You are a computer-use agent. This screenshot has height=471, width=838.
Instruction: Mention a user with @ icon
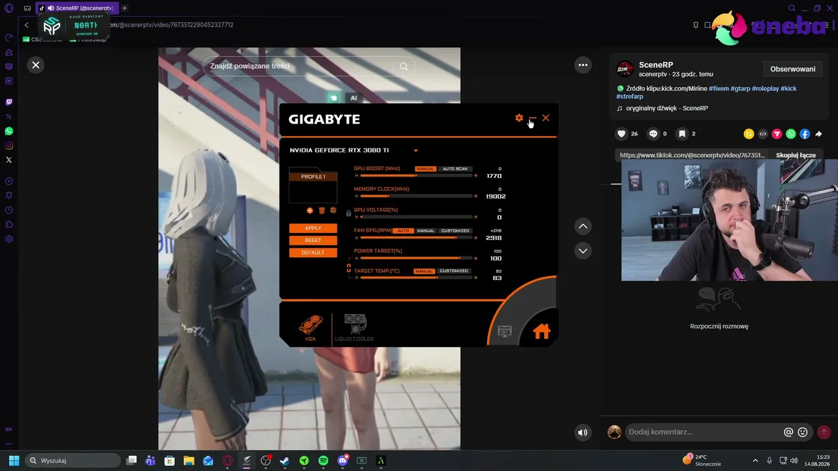[788, 432]
